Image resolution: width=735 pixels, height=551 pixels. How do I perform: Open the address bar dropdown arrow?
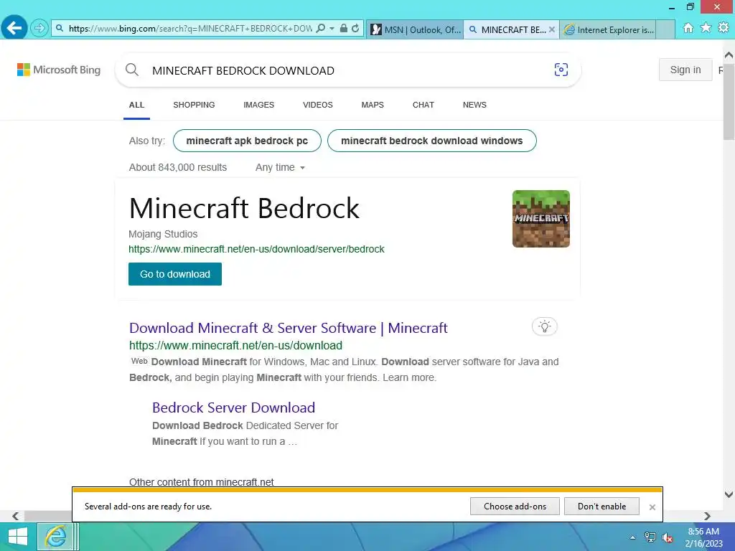coord(332,29)
